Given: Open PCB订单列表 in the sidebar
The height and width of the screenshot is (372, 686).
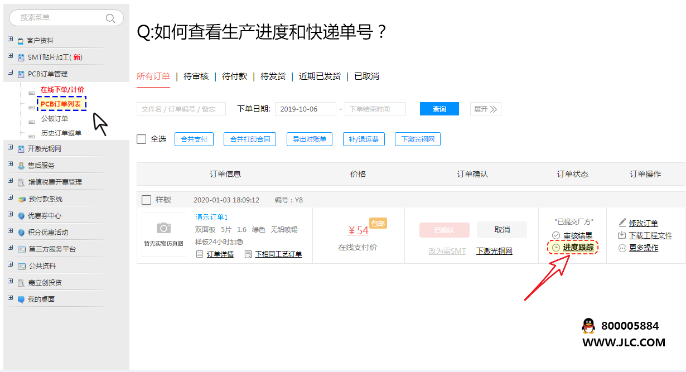Looking at the screenshot, I should click(x=61, y=104).
